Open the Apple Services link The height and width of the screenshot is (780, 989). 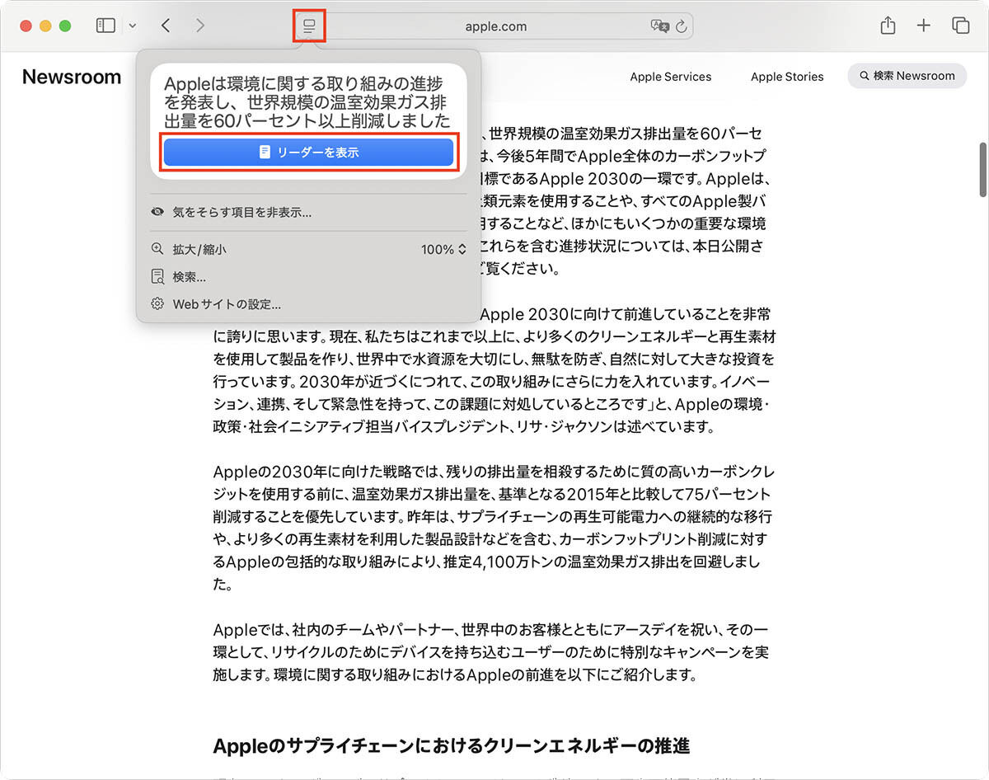[671, 77]
